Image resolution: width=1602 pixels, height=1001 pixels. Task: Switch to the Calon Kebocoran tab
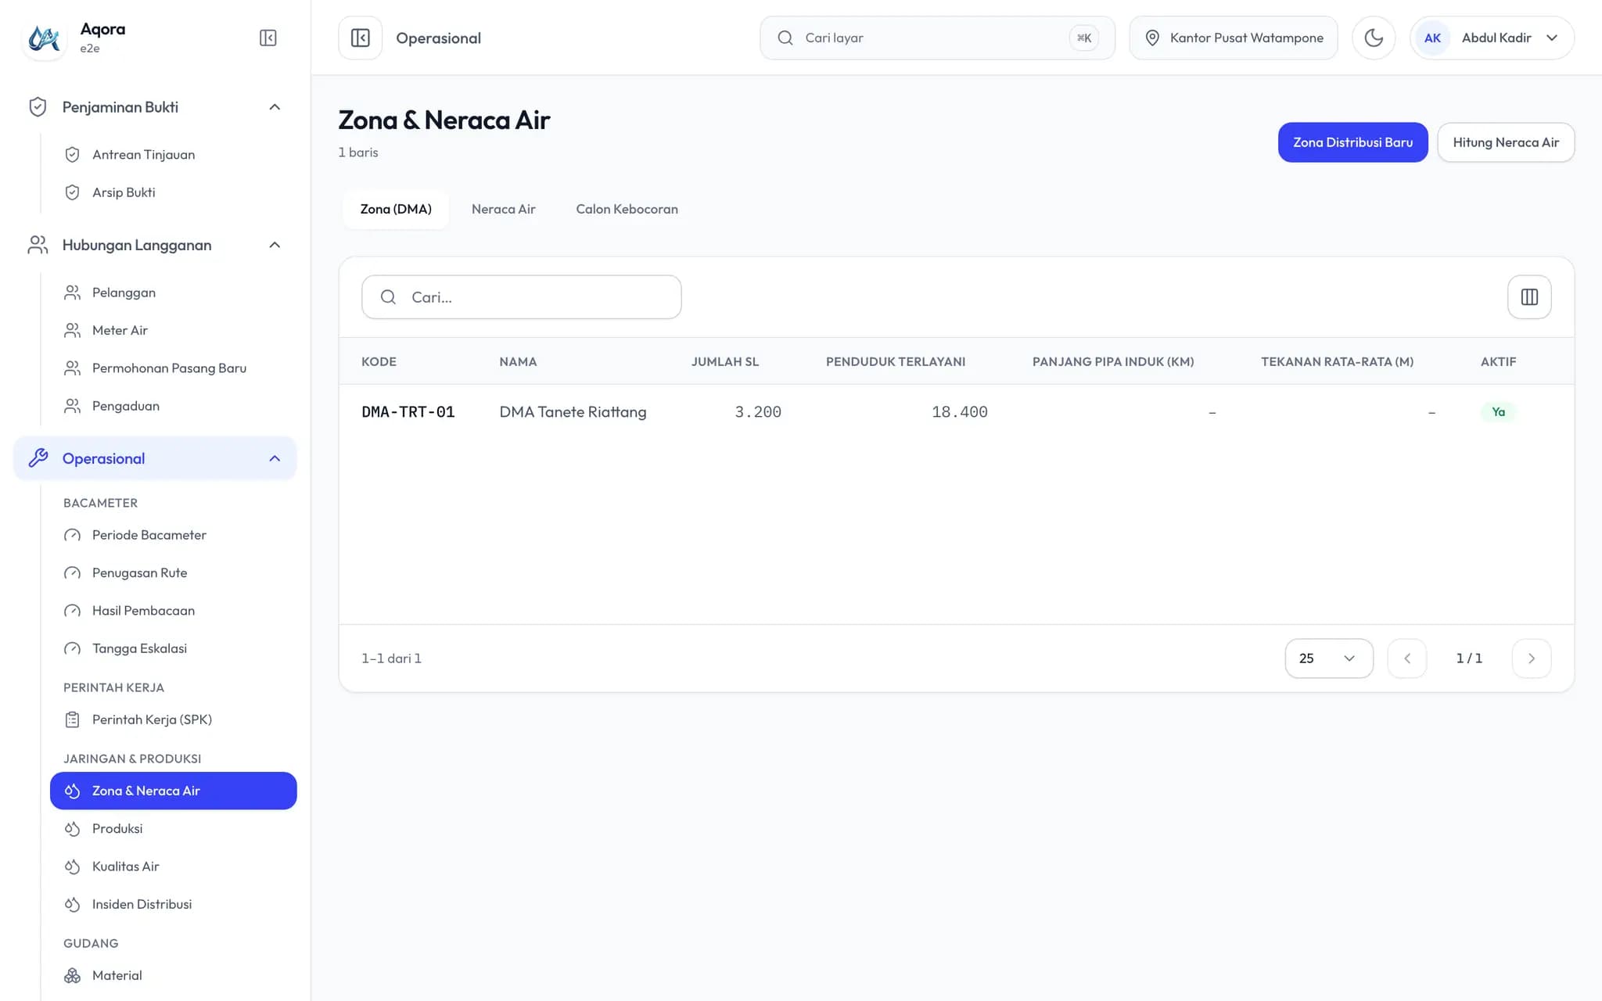[x=627, y=209]
